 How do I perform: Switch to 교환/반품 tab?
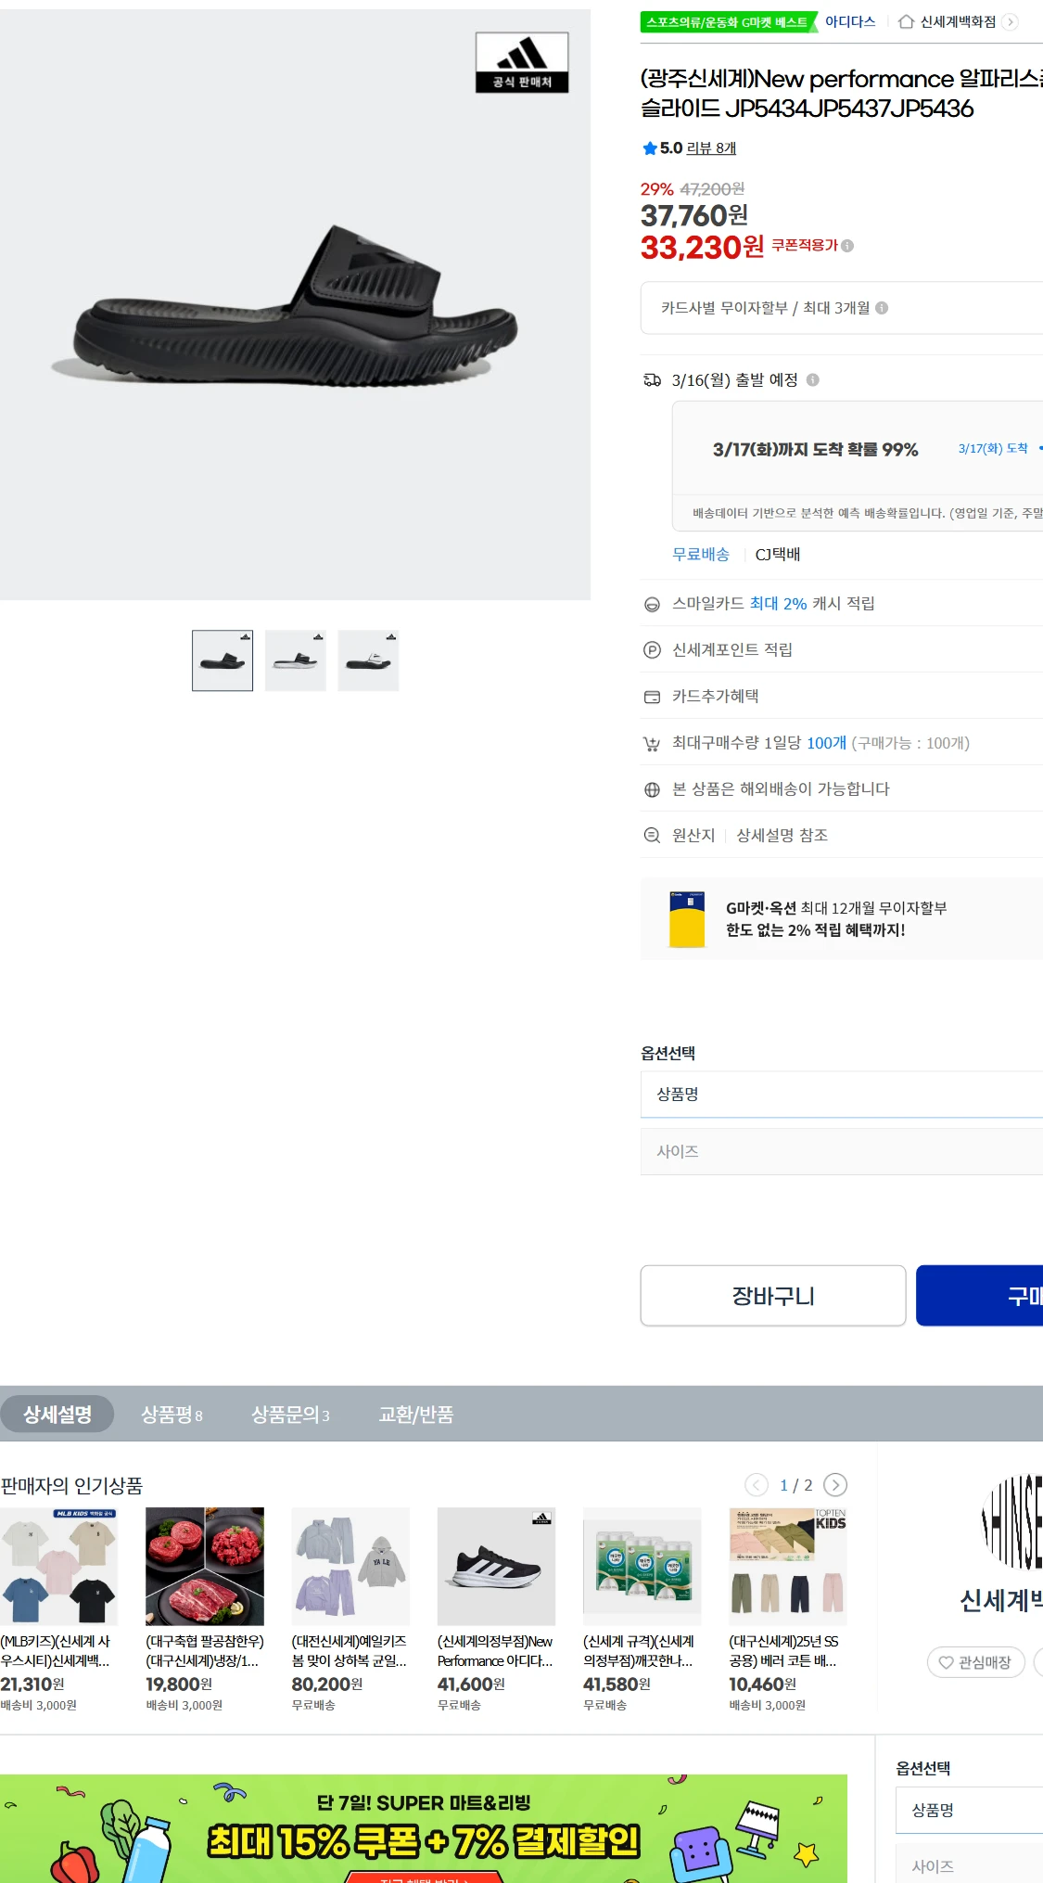coord(416,1415)
